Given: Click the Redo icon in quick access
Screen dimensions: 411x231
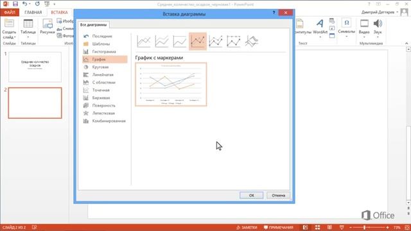Looking at the screenshot, I should click(37, 4).
